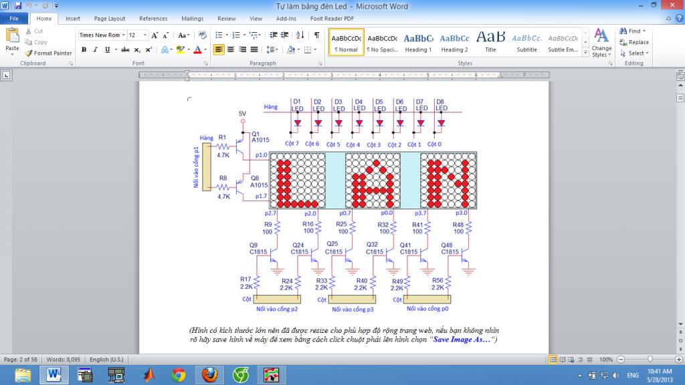Expand the Styles gallery
This screenshot has width=685, height=385.
585,53
